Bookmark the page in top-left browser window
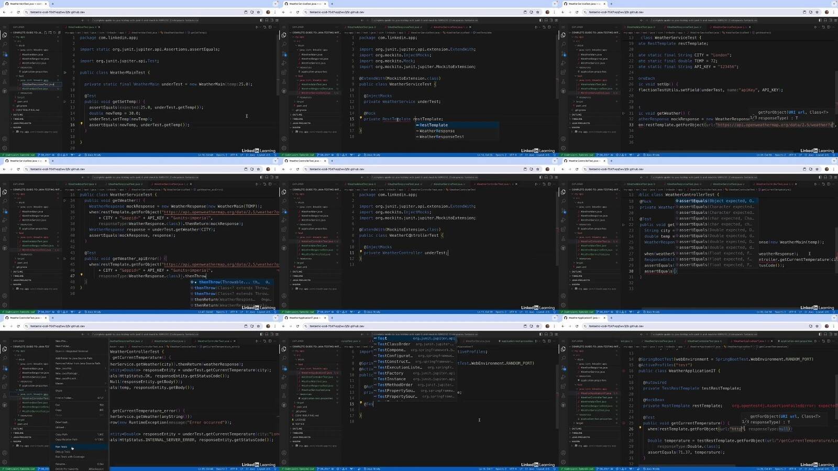The height and width of the screenshot is (471, 838). (x=258, y=12)
